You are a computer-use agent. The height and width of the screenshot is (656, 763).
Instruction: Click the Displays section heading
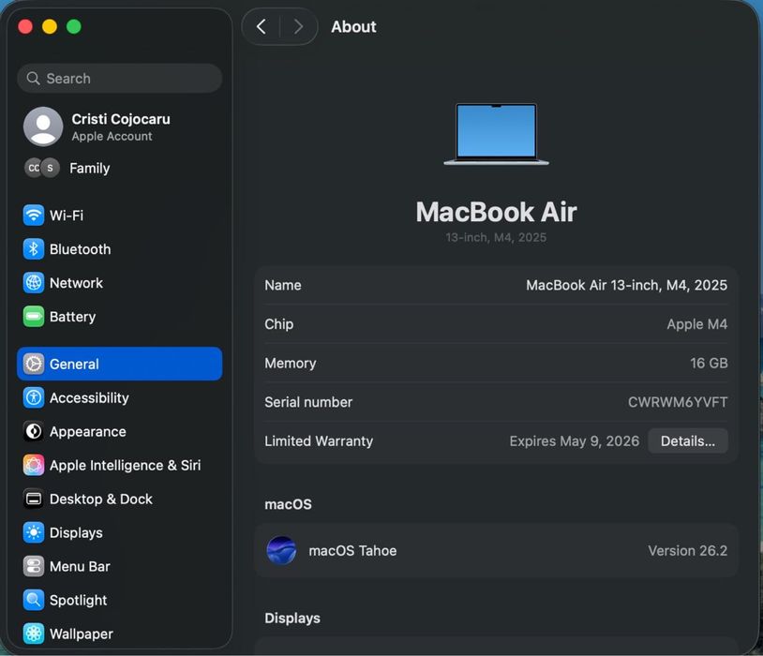click(292, 618)
